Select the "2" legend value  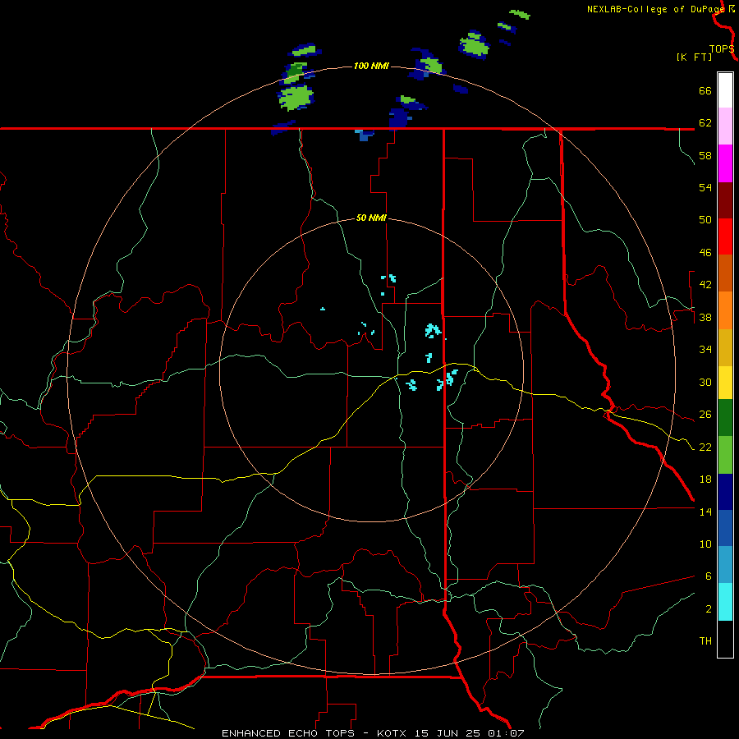pos(708,609)
